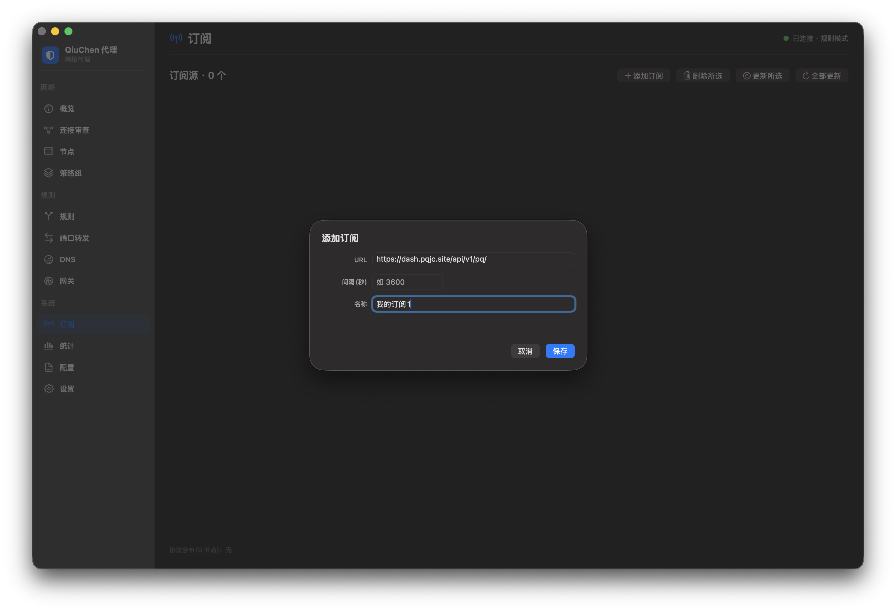
Task: Click the 添加订阅 dialog title
Action: (340, 238)
